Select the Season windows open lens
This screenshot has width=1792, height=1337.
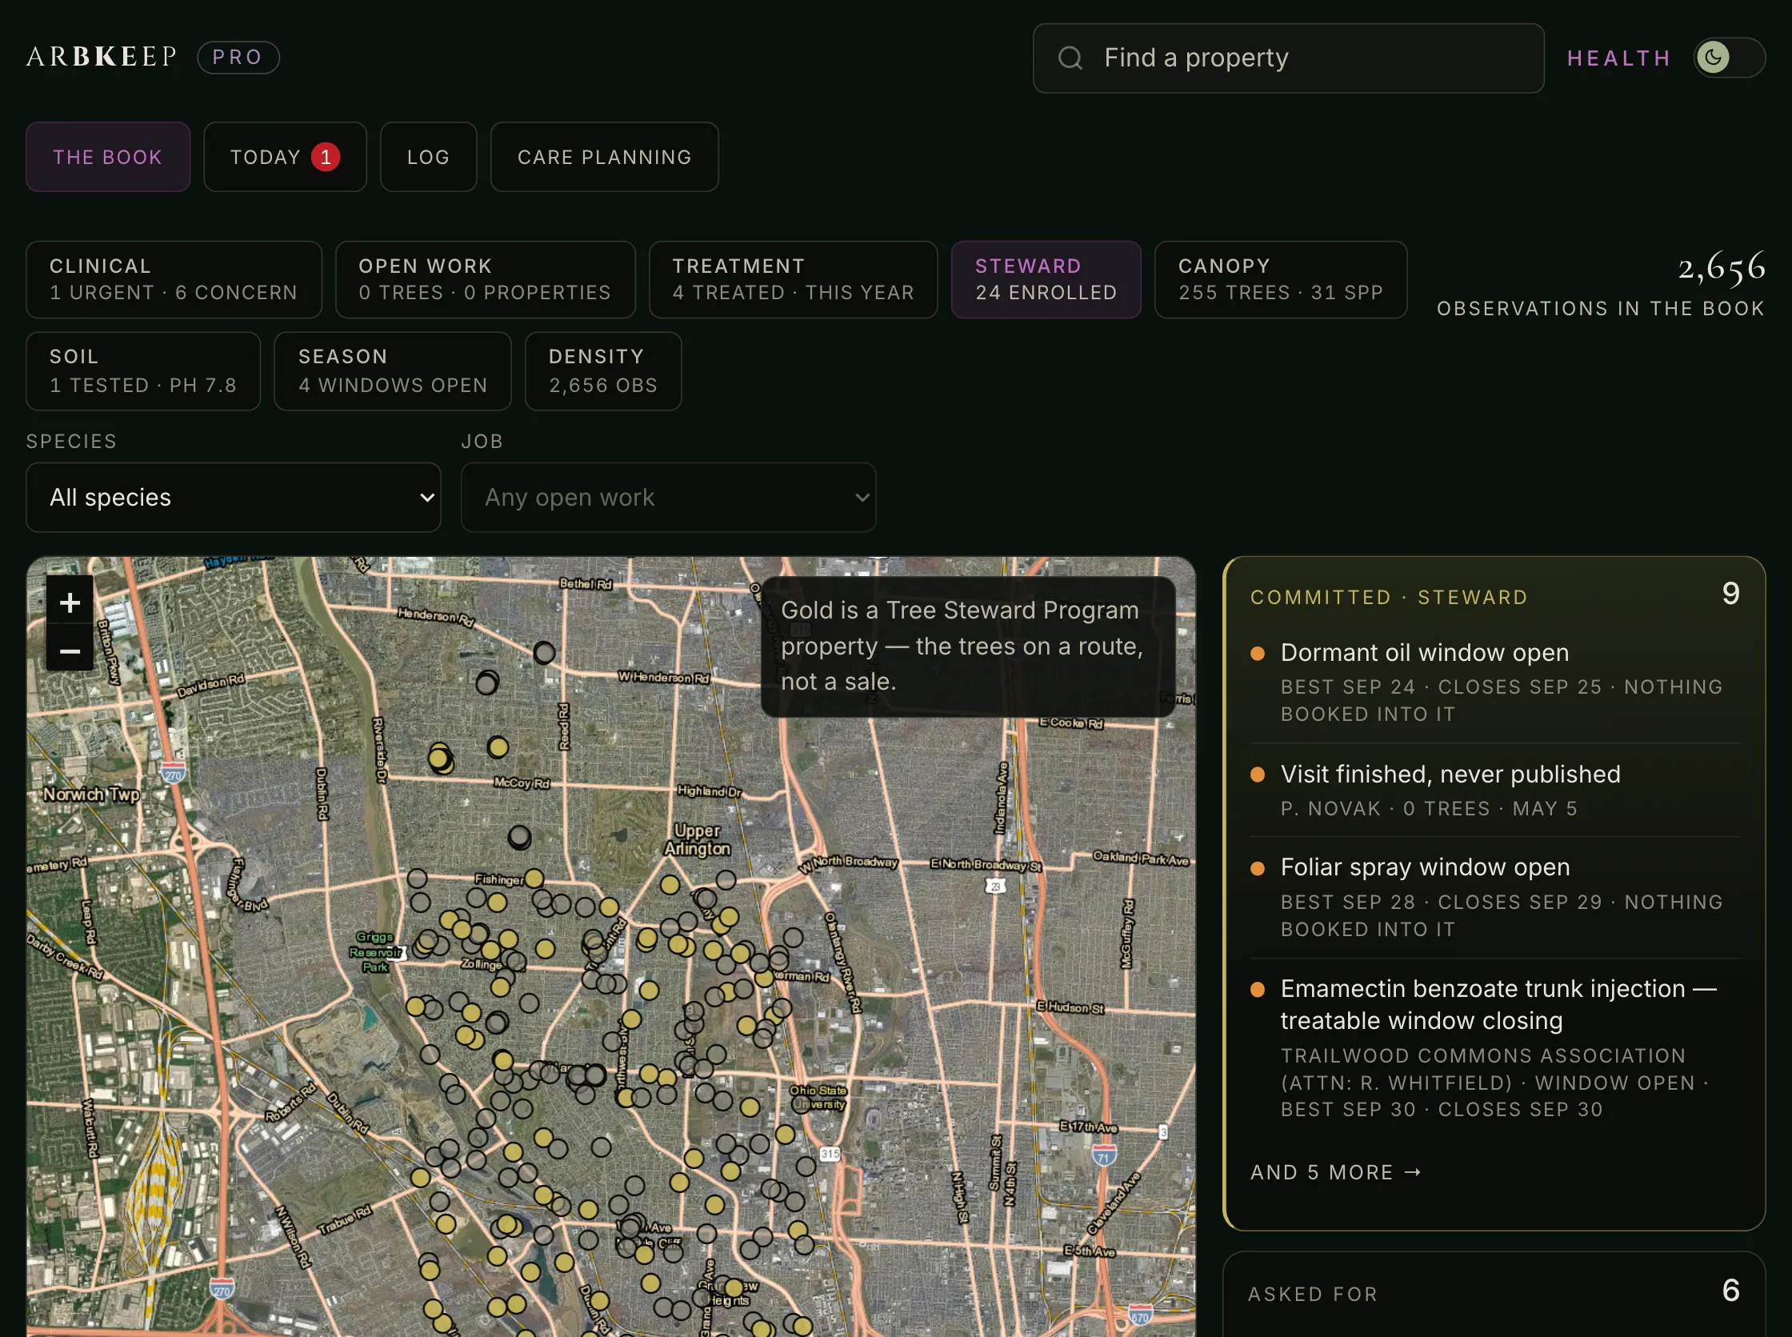point(392,370)
